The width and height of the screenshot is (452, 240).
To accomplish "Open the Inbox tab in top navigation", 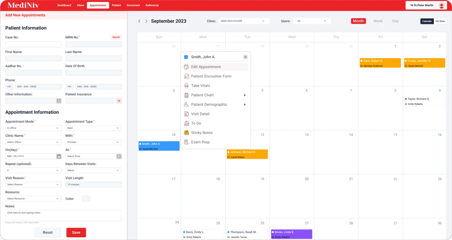I will (81, 5).
